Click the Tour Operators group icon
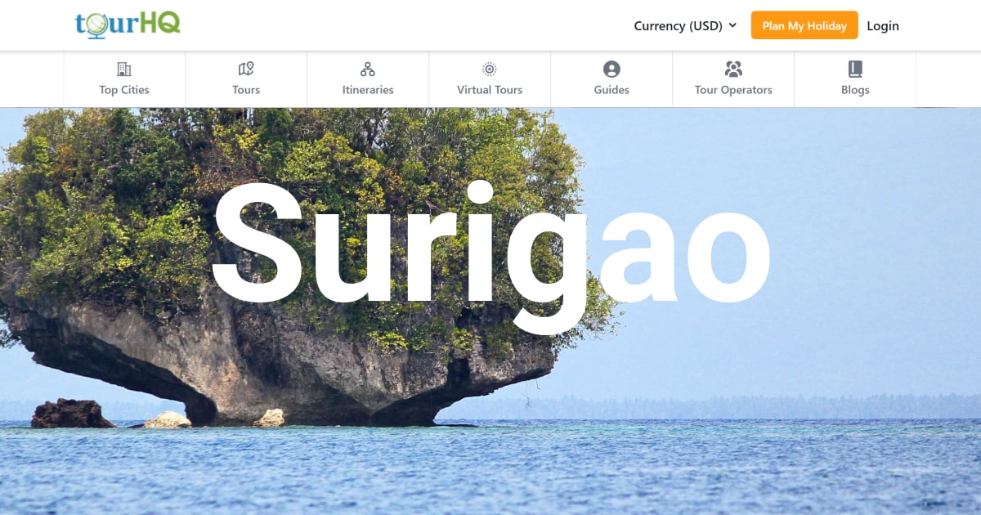The width and height of the screenshot is (981, 515). click(733, 69)
